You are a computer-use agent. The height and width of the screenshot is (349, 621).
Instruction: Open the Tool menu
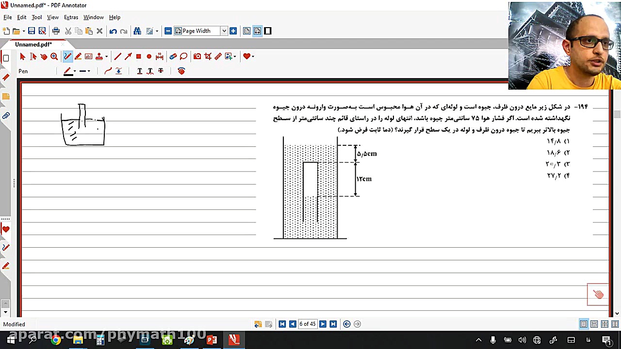[37, 17]
